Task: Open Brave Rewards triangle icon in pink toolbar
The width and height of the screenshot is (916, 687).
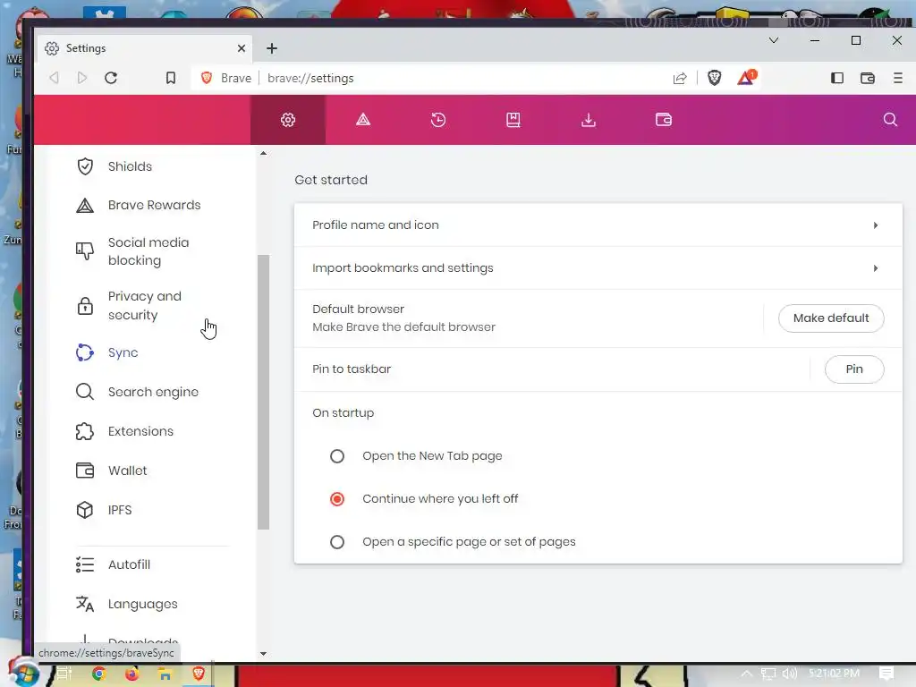Action: 363,120
